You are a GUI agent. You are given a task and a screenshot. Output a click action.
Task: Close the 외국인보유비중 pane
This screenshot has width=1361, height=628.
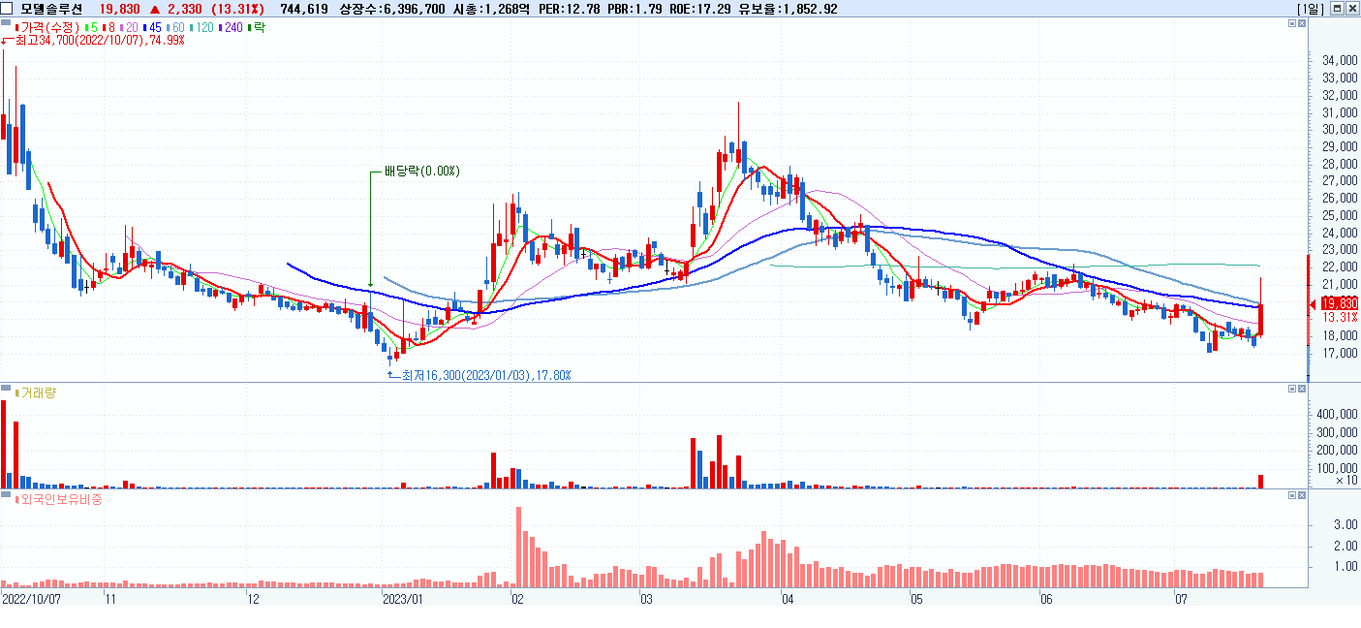pos(1303,495)
